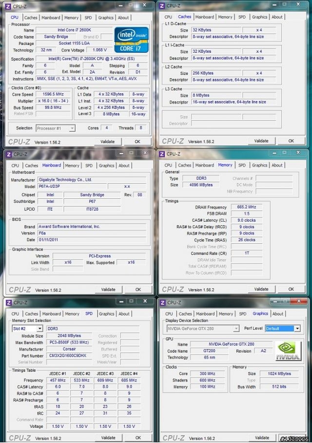The width and height of the screenshot is (312, 443).
Task: Click OK in the Memory window
Action: point(291,289)
